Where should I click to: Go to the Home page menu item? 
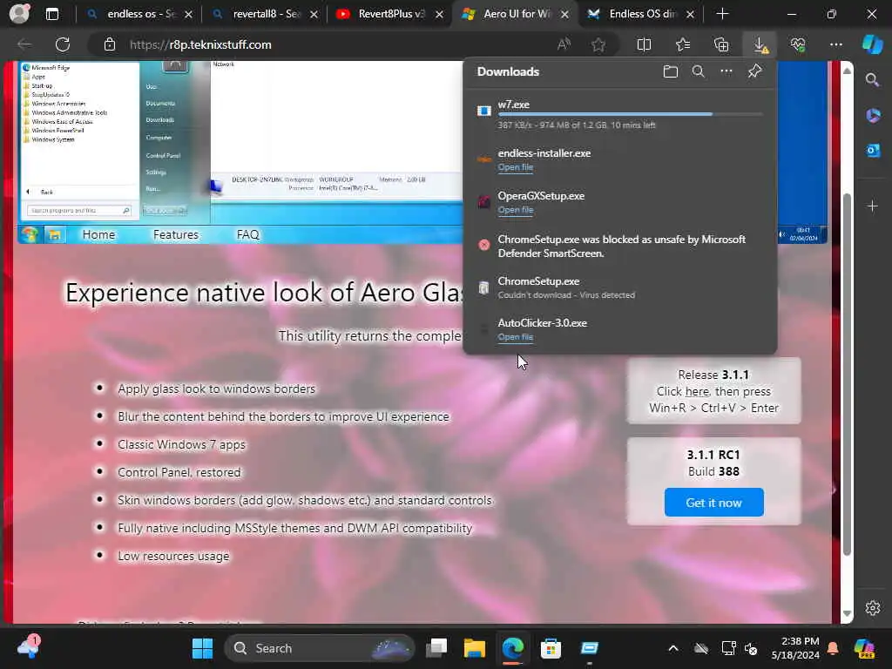tap(98, 234)
